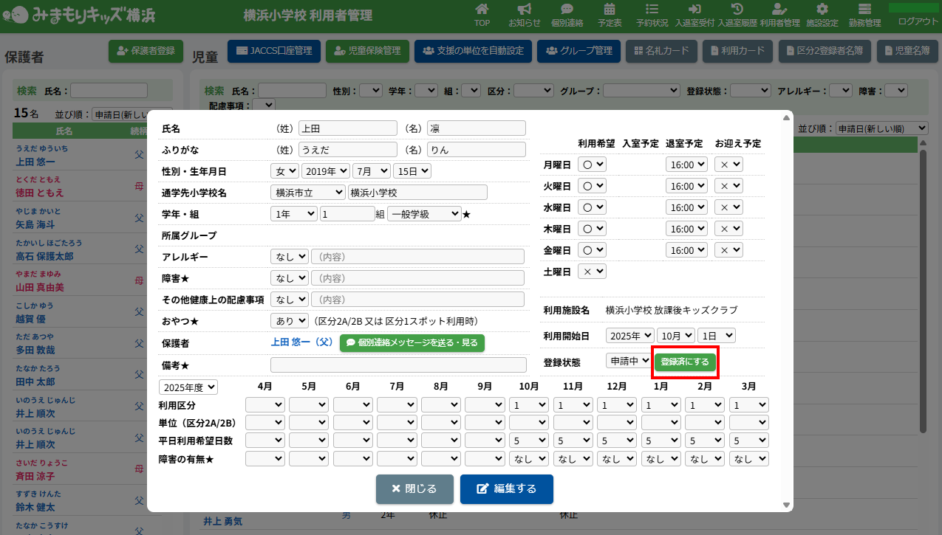The height and width of the screenshot is (535, 942).
Task: Click 個別連絡メッセージを送る・見る button
Action: pos(412,343)
